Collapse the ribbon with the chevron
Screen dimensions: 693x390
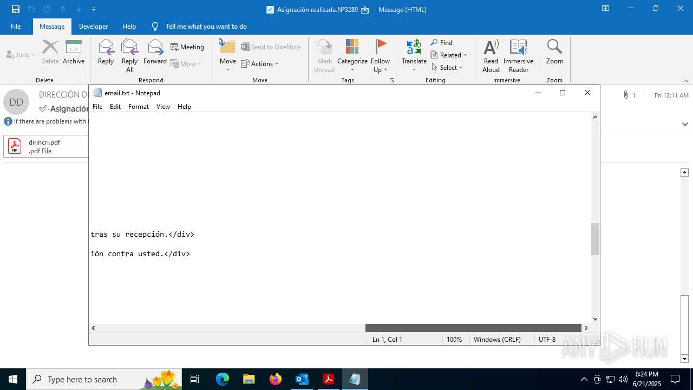(685, 81)
